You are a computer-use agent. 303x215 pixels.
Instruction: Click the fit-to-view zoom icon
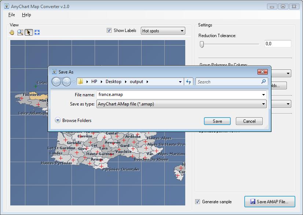[37, 32]
